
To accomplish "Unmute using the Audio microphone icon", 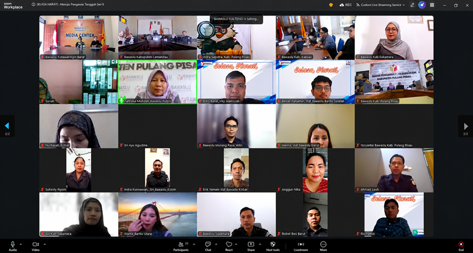I will (13, 245).
